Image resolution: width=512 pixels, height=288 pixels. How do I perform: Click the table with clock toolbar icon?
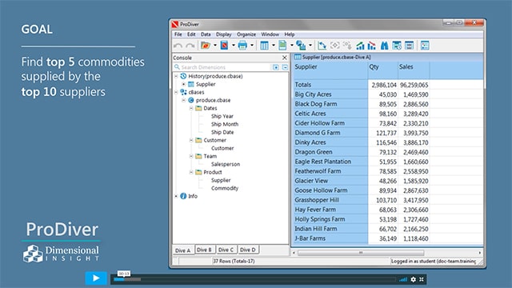[x=397, y=46]
